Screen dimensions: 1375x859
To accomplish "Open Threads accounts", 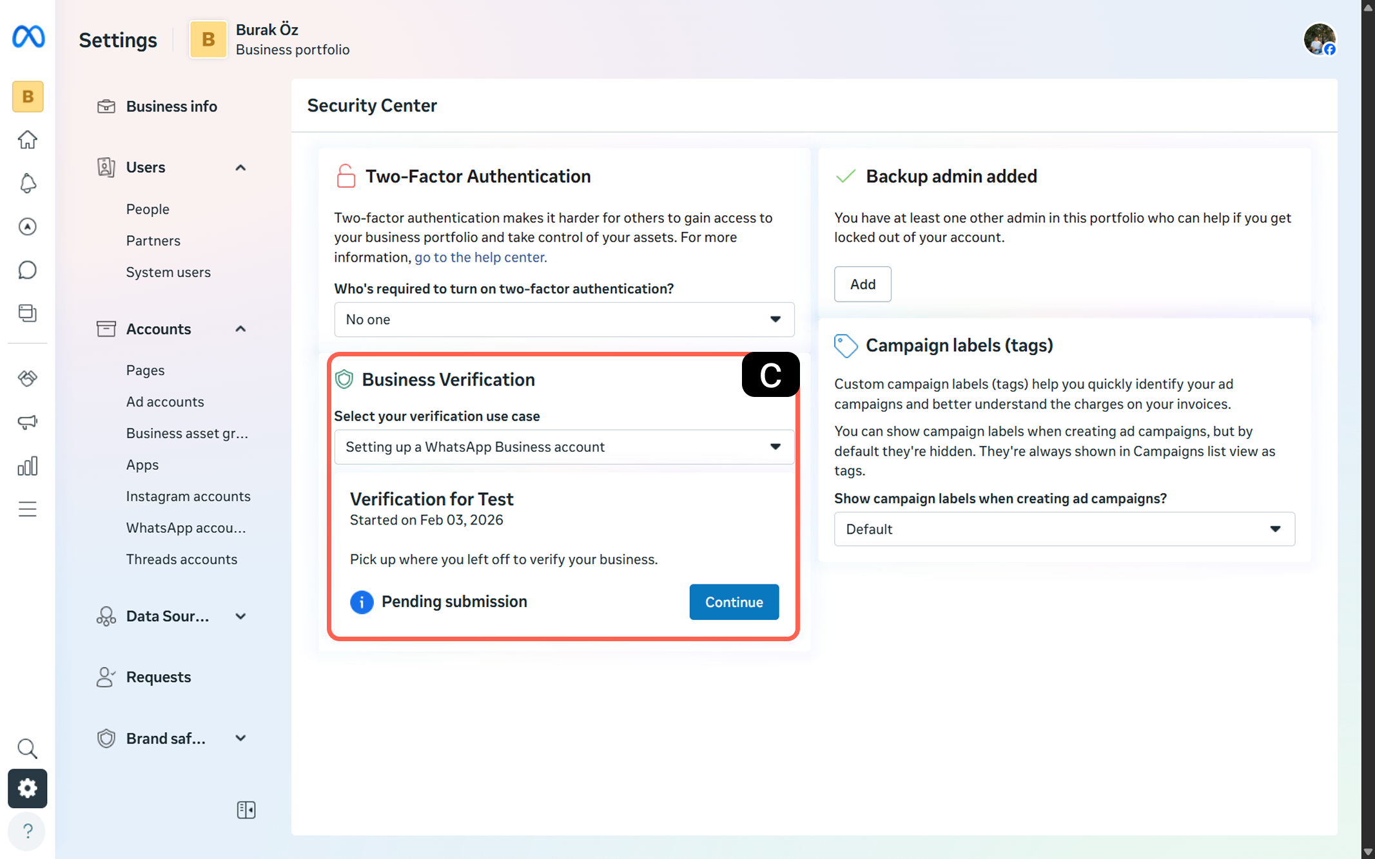I will 182,559.
